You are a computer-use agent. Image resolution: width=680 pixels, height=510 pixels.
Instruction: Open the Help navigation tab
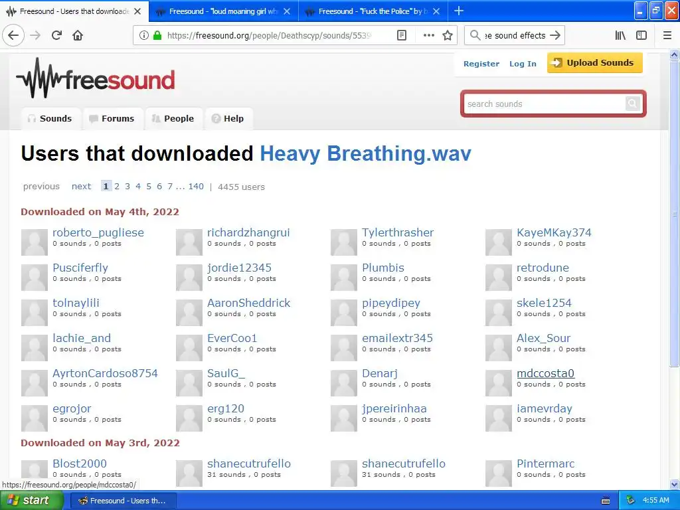[228, 119]
